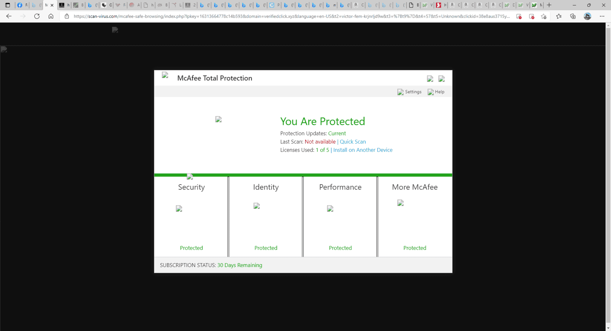Switch to the tab with the red icon
The image size is (611, 331).
[441, 5]
